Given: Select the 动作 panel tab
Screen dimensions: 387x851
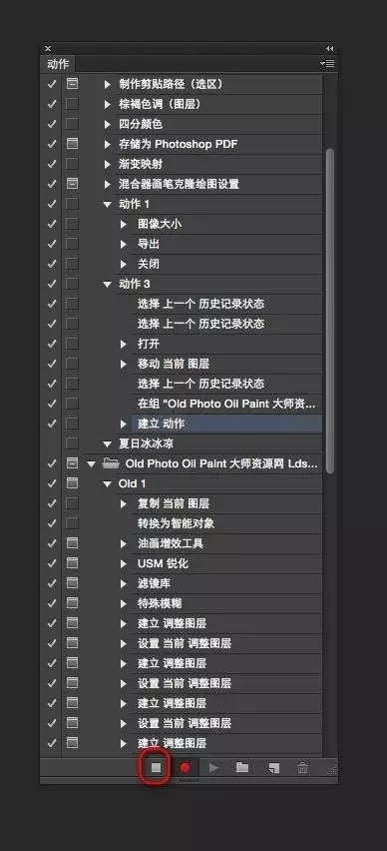Looking at the screenshot, I should (58, 64).
